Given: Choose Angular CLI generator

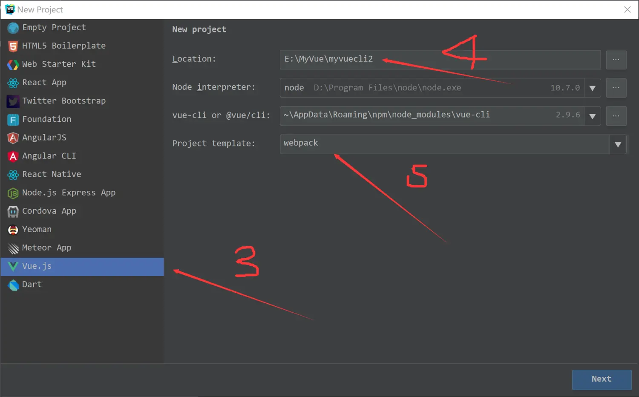Looking at the screenshot, I should click(82, 156).
